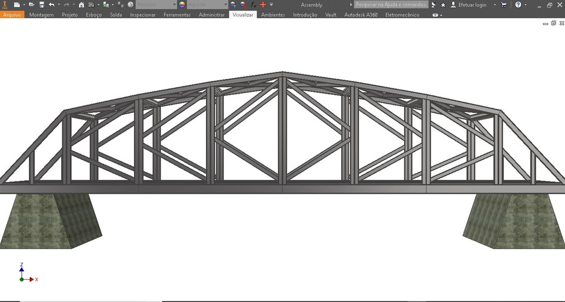
Task: Save the assembly with the floppy disk icon
Action: [x=42, y=5]
